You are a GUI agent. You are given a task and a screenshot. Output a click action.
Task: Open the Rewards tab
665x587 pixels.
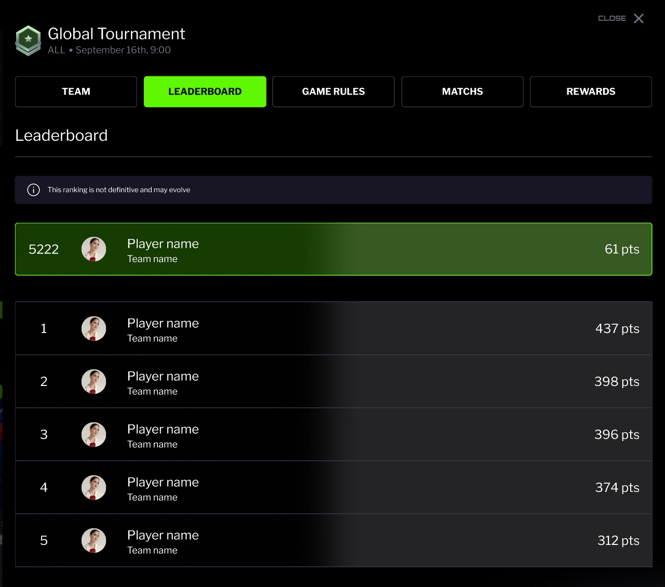pos(591,92)
